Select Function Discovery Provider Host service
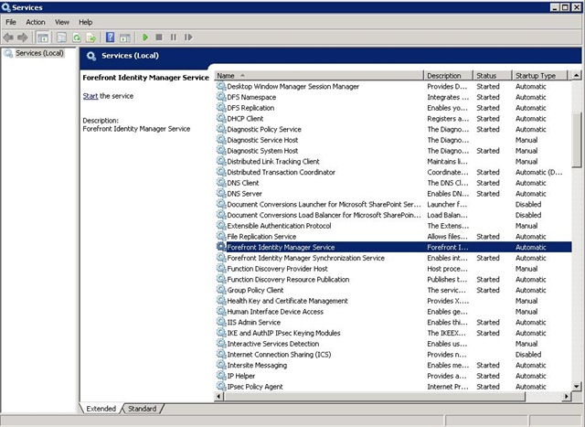This screenshot has width=585, height=427. (x=393, y=269)
